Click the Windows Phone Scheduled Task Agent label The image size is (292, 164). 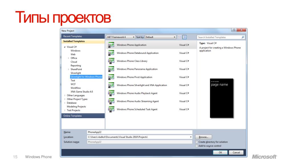click(137, 109)
